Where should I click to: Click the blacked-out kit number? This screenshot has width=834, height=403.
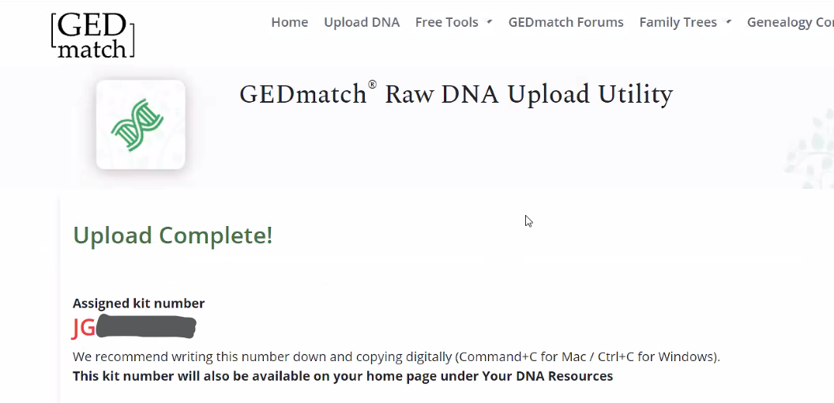coord(146,327)
